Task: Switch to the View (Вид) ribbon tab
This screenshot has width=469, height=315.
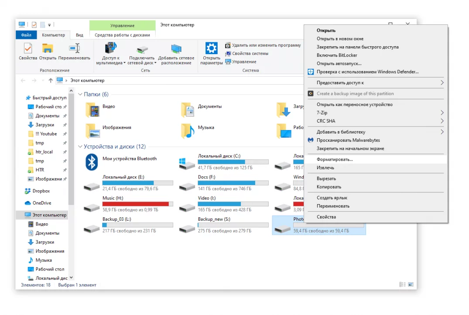Action: coord(79,35)
